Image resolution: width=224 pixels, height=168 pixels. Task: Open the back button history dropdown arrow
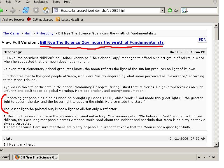(6, 10)
